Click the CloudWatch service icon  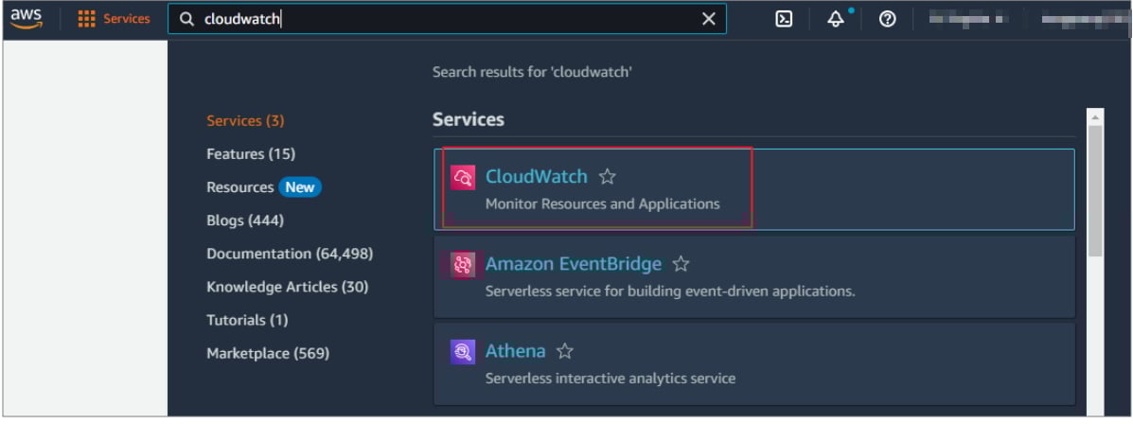point(463,177)
